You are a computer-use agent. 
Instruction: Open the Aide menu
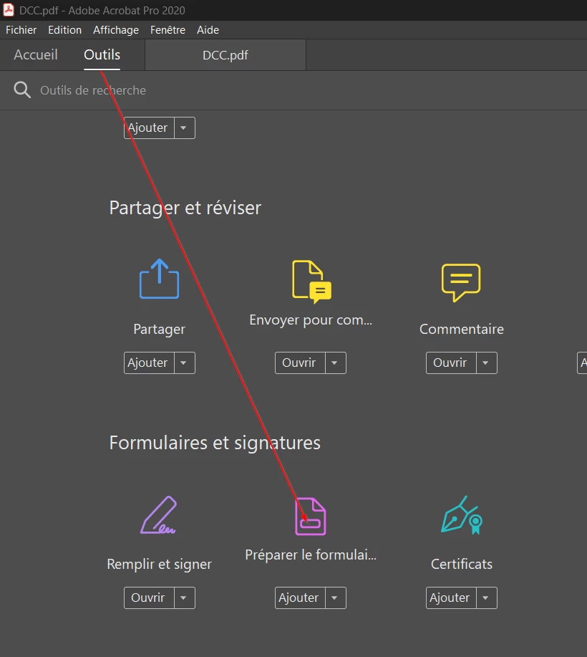208,30
